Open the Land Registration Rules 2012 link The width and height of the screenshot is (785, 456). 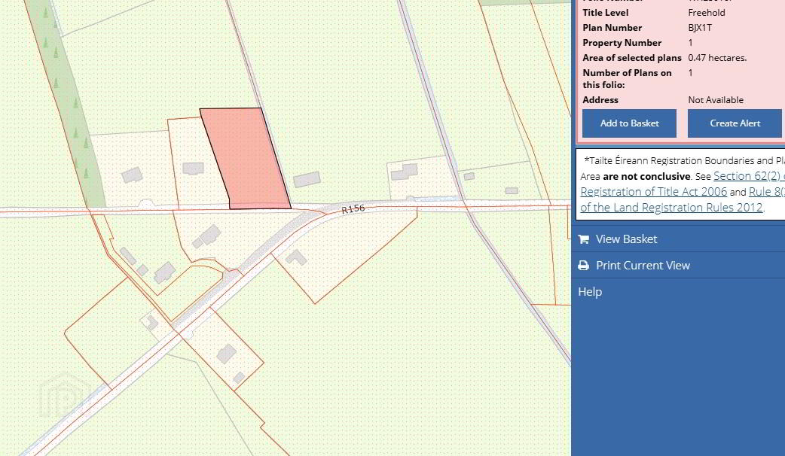pyautogui.click(x=671, y=208)
